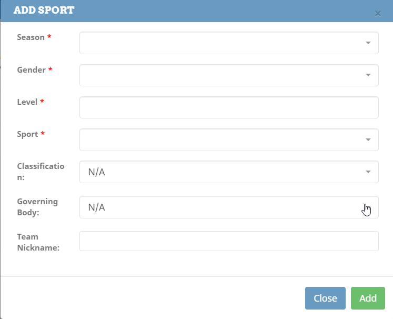
Task: Click the Gender field label
Action: coord(32,70)
